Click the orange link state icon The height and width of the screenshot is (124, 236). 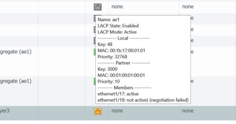(x=98, y=111)
